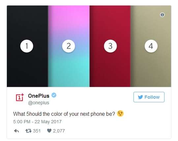
Task: Click the 351 retweet count
Action: click(x=37, y=131)
